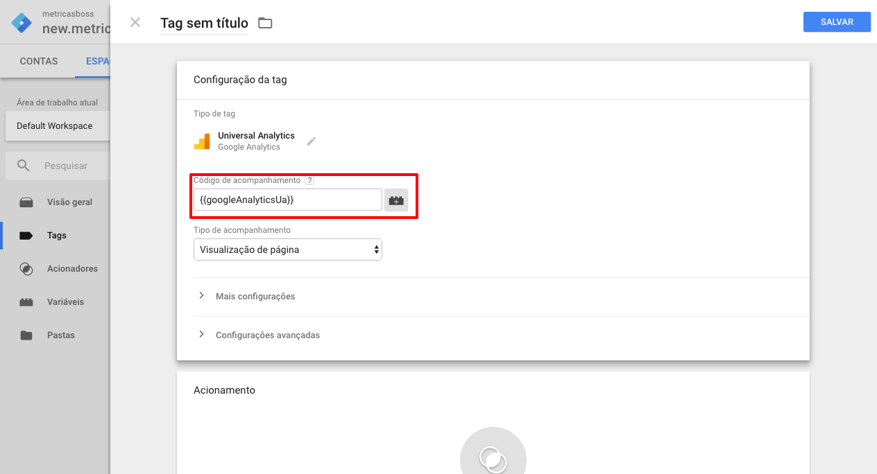Open the Tipo de acompanhamento dropdown
This screenshot has width=877, height=474.
[x=287, y=249]
